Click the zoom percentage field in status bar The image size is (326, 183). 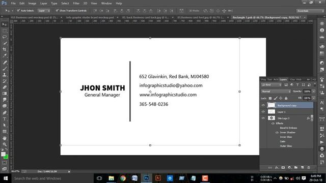[15, 171]
